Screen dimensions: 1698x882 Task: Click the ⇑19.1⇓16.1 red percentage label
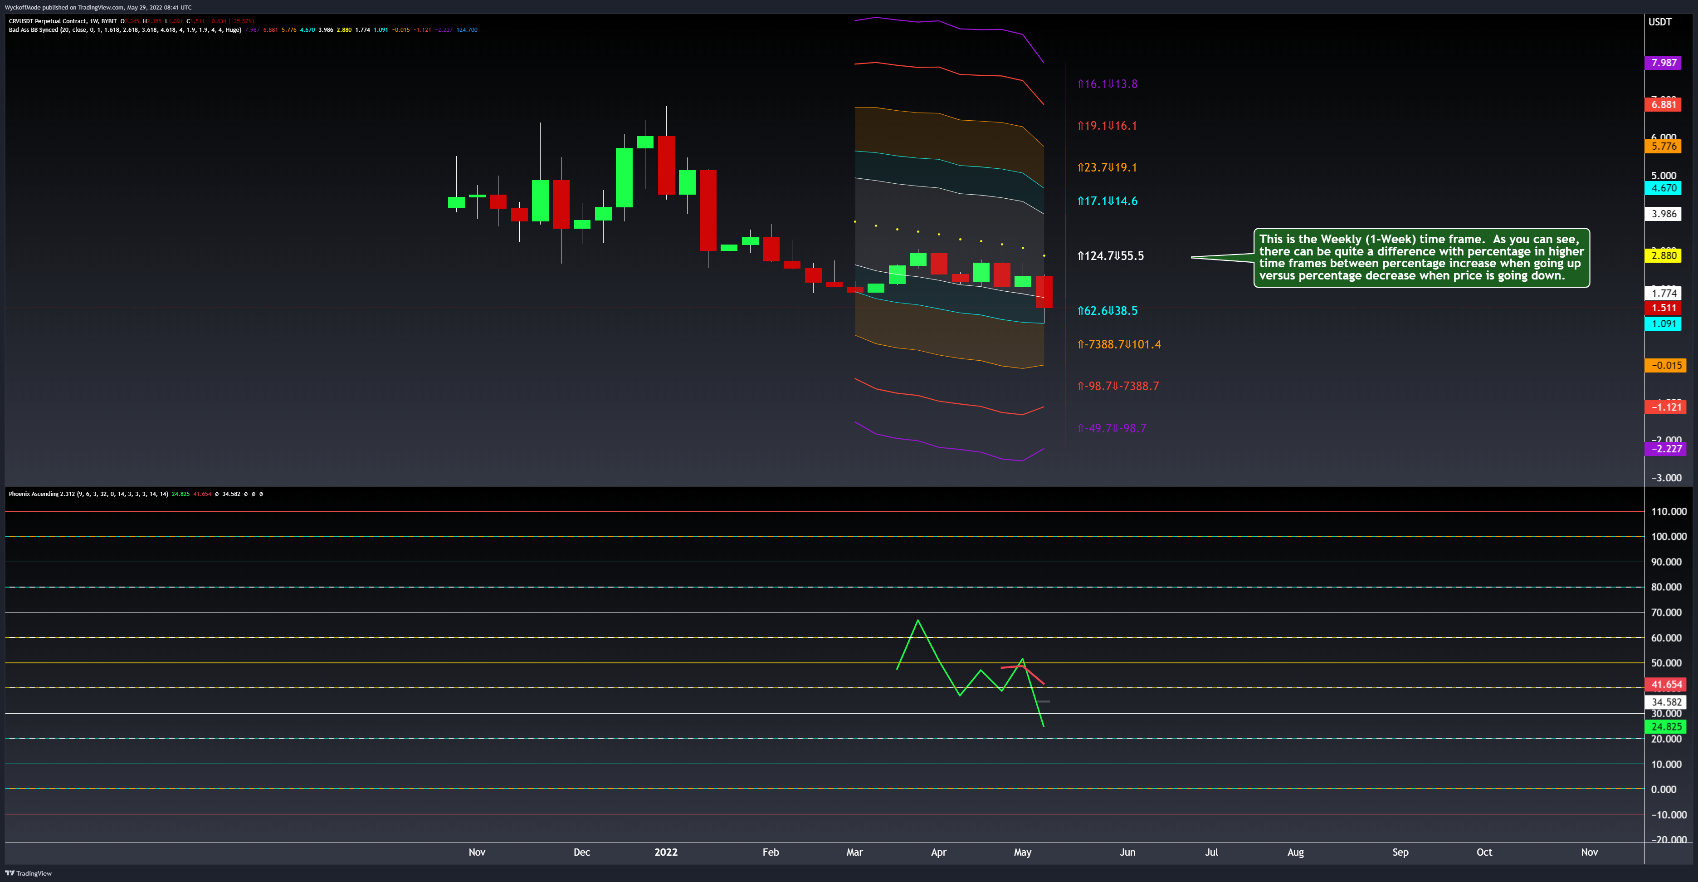[x=1108, y=125]
